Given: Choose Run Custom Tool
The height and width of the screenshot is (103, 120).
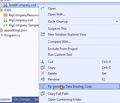Looking at the screenshot, I should pos(60,55).
